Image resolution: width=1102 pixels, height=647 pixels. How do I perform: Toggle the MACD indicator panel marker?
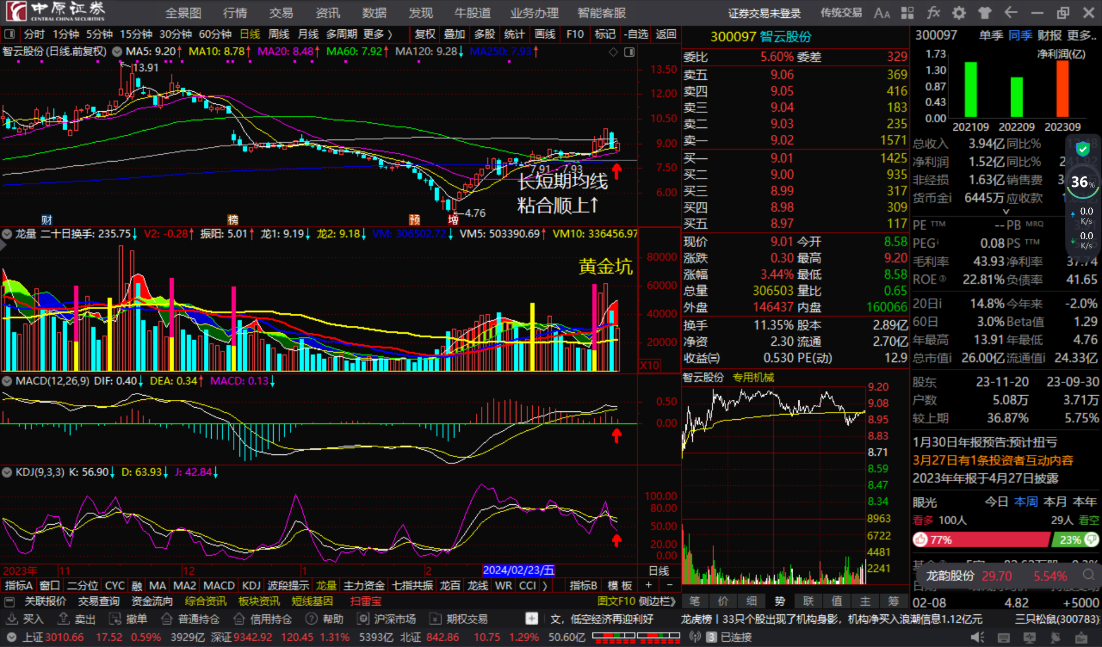(x=7, y=381)
